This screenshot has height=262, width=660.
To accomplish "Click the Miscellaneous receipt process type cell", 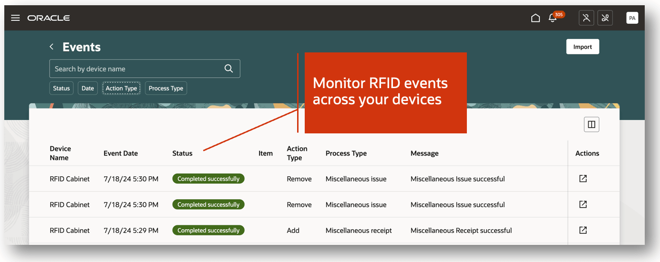I will coord(359,231).
